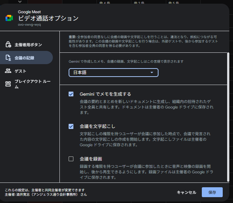Click the dropdown arrow beside 日本語
The width and height of the screenshot is (233, 203).
tap(152, 73)
